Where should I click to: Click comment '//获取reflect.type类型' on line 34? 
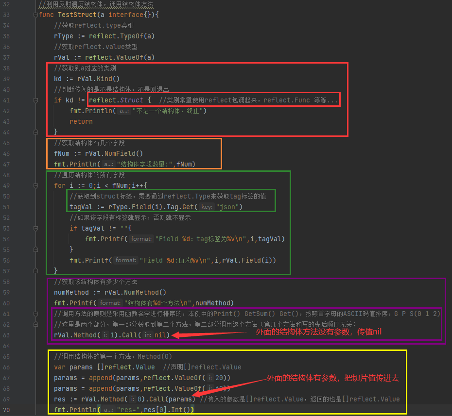(94, 25)
